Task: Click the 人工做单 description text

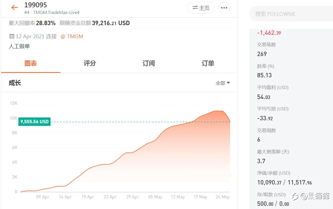Action: point(19,46)
